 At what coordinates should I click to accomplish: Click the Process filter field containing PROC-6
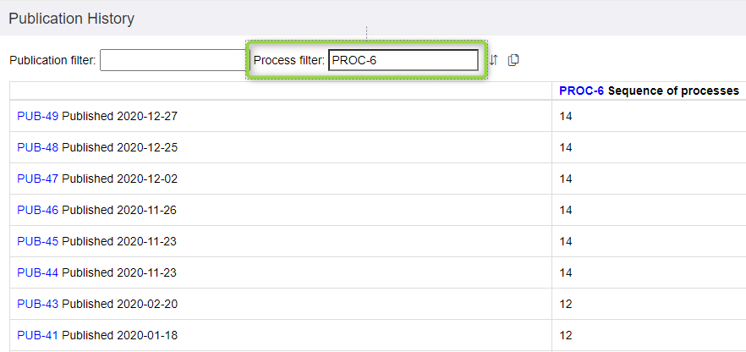[x=403, y=60]
